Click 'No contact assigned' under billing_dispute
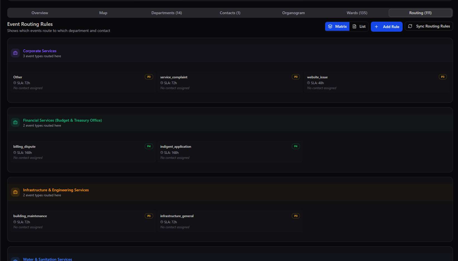The height and width of the screenshot is (261, 458). (x=28, y=158)
